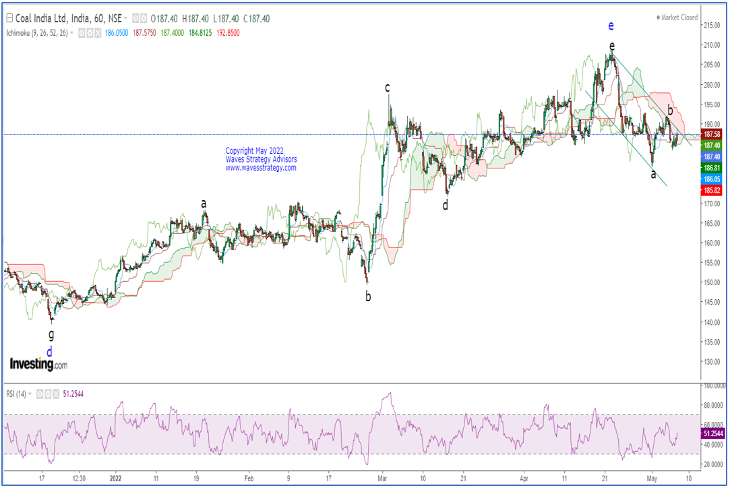
Task: Click the wave label c at March peak
Action: pyautogui.click(x=388, y=88)
